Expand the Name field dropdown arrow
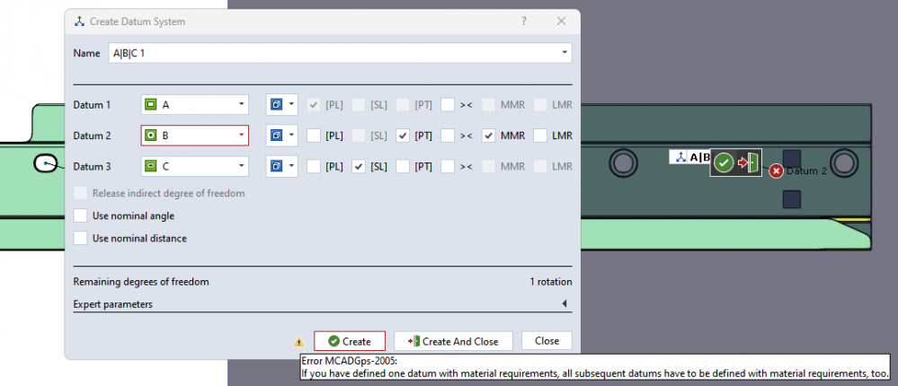The width and height of the screenshot is (898, 386). click(565, 53)
